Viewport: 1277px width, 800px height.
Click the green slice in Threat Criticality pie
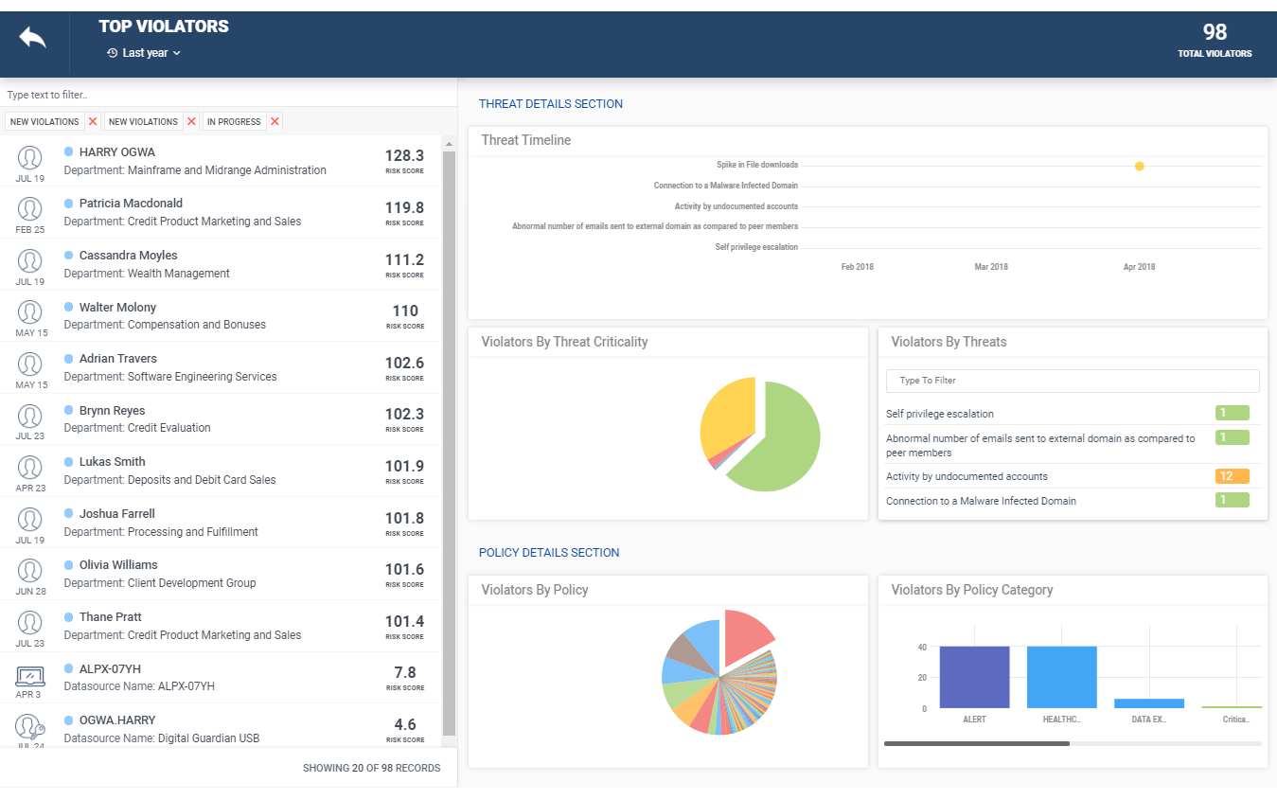[781, 437]
